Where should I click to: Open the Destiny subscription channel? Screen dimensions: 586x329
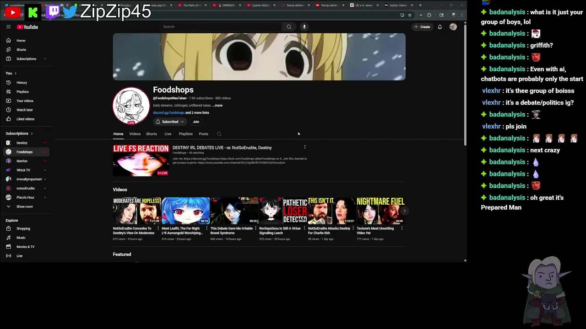[27, 143]
